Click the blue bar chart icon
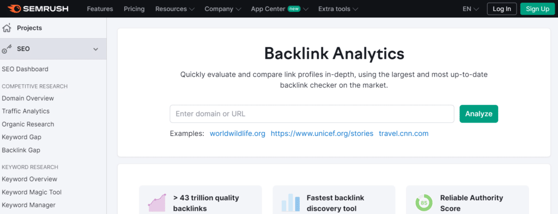Viewport: 558px width, 214px height. pos(292,203)
